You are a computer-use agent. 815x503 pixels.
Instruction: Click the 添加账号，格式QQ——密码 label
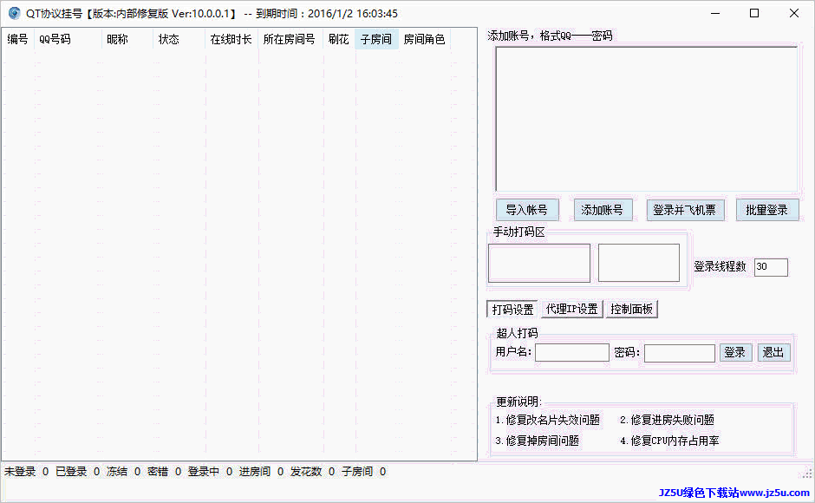click(550, 36)
